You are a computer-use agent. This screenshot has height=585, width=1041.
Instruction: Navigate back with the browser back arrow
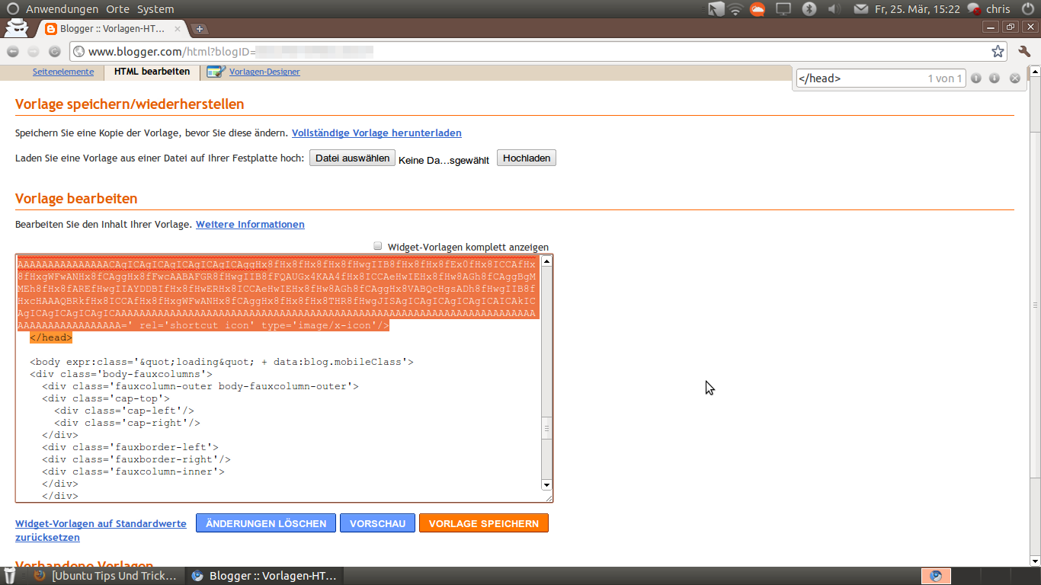pos(12,51)
